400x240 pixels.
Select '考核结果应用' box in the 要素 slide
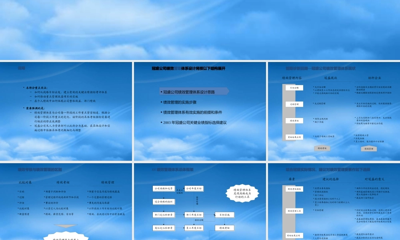tap(294, 236)
